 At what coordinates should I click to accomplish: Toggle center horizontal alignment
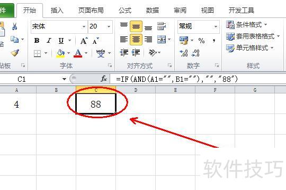(x=136, y=39)
